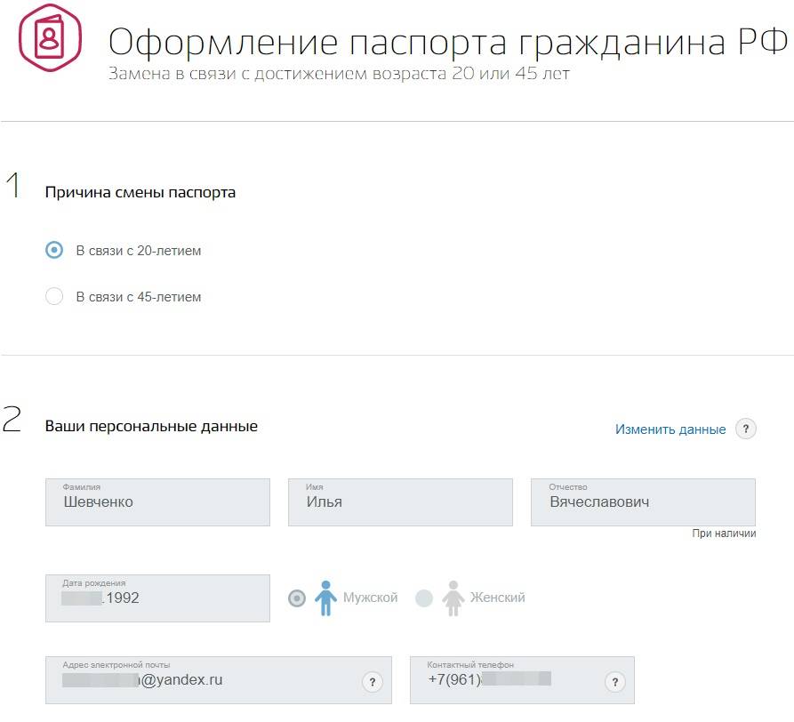Click the Фамилия field containing Шевченко
This screenshot has width=794, height=722.
(x=157, y=502)
